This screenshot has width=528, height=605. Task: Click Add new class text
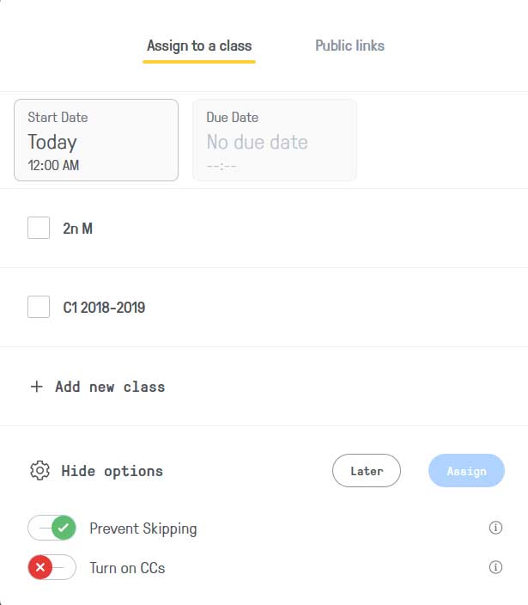click(110, 387)
